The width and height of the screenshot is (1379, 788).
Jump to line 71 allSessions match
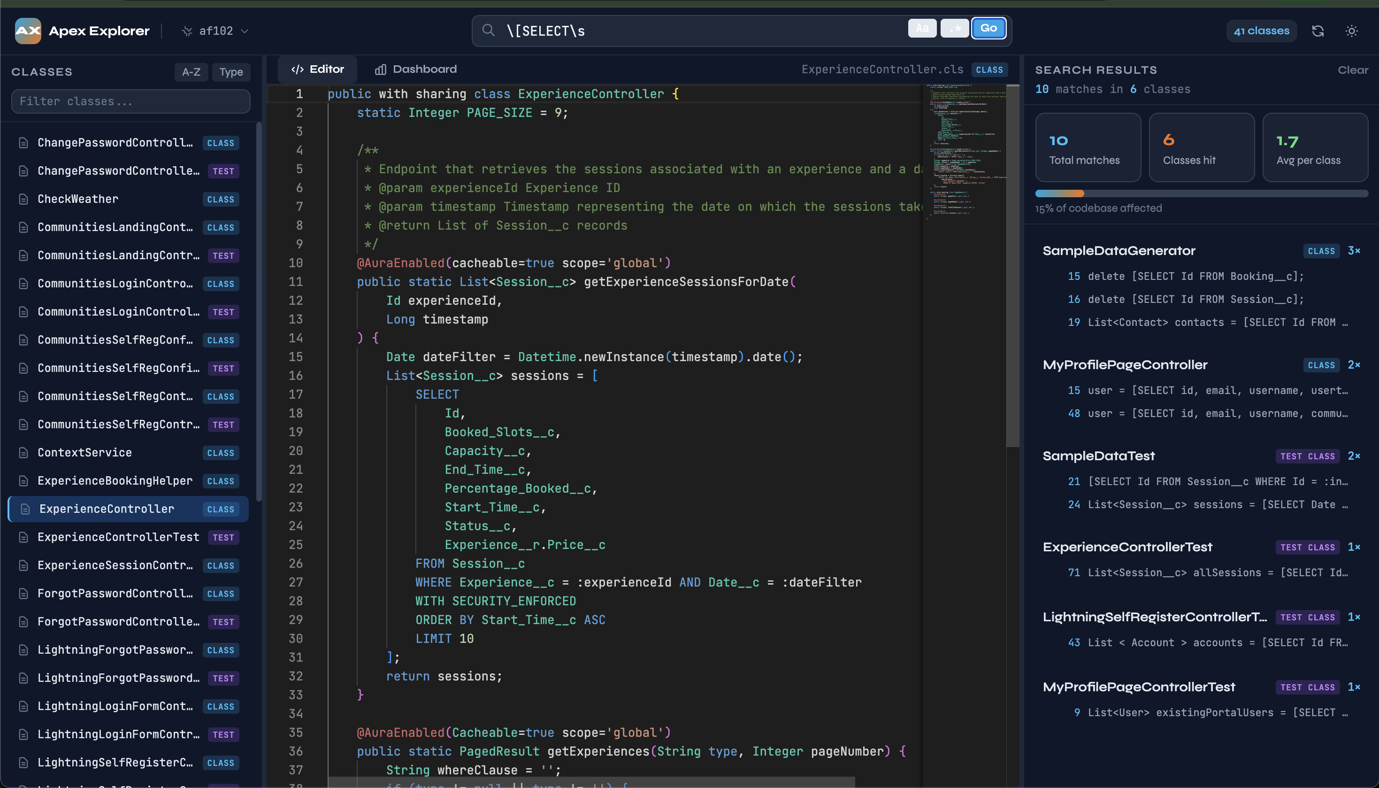(x=1201, y=572)
